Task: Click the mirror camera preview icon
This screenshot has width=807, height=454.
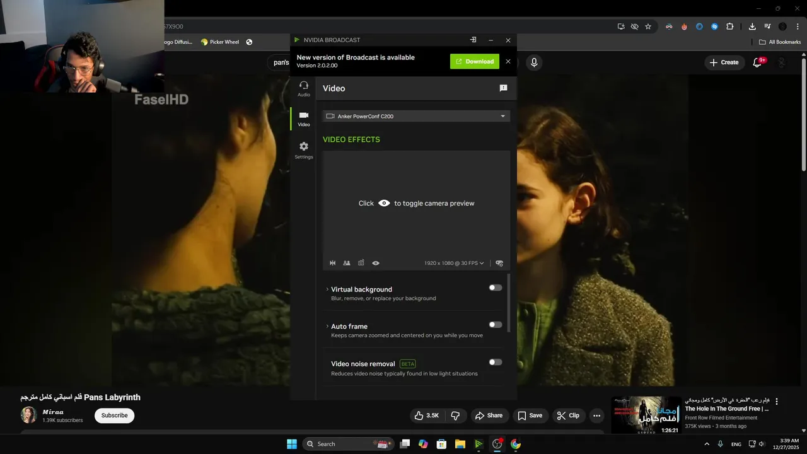Action: click(x=333, y=263)
